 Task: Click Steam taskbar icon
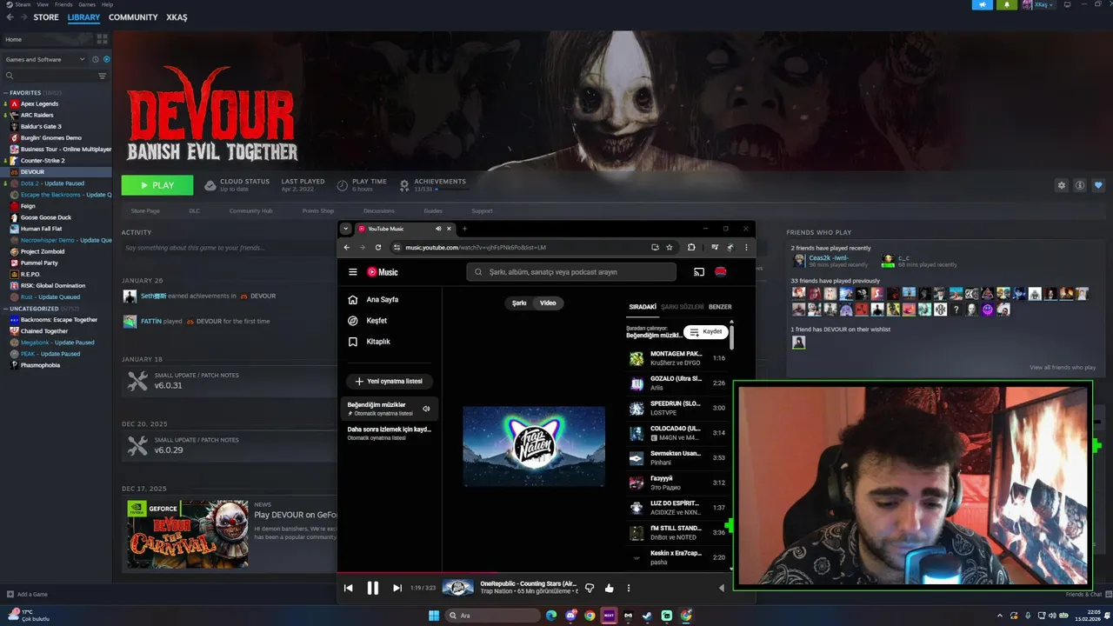(x=647, y=616)
